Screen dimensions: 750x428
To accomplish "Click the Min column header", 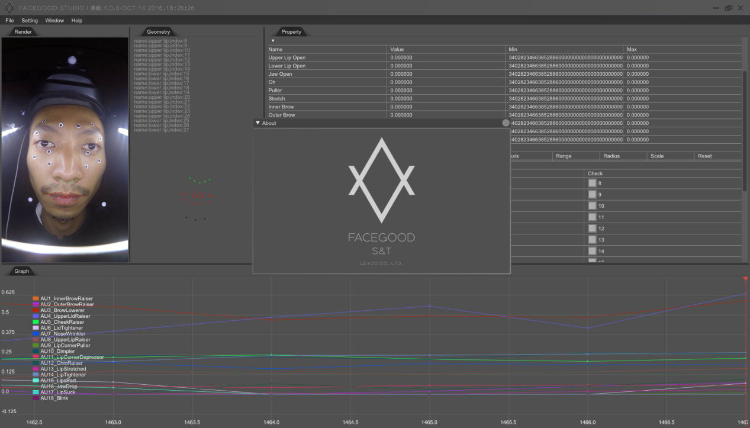I will point(565,50).
